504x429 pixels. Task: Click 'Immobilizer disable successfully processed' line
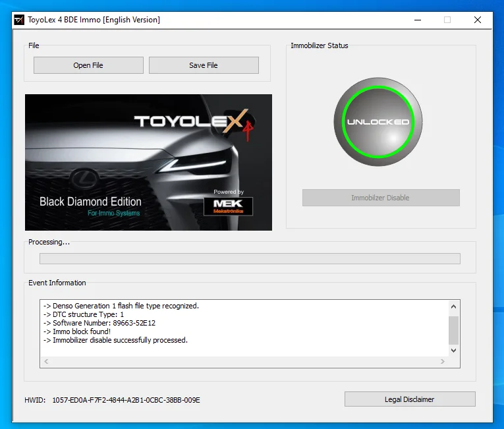(x=115, y=340)
